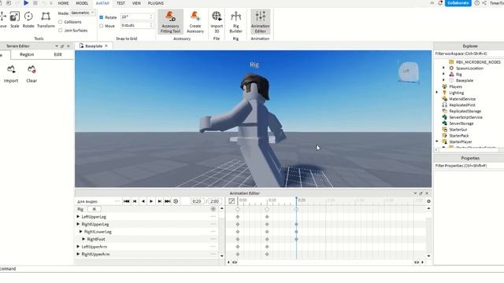This screenshot has height=283, width=504.
Task: Select the Scale tool
Action: pos(14,20)
